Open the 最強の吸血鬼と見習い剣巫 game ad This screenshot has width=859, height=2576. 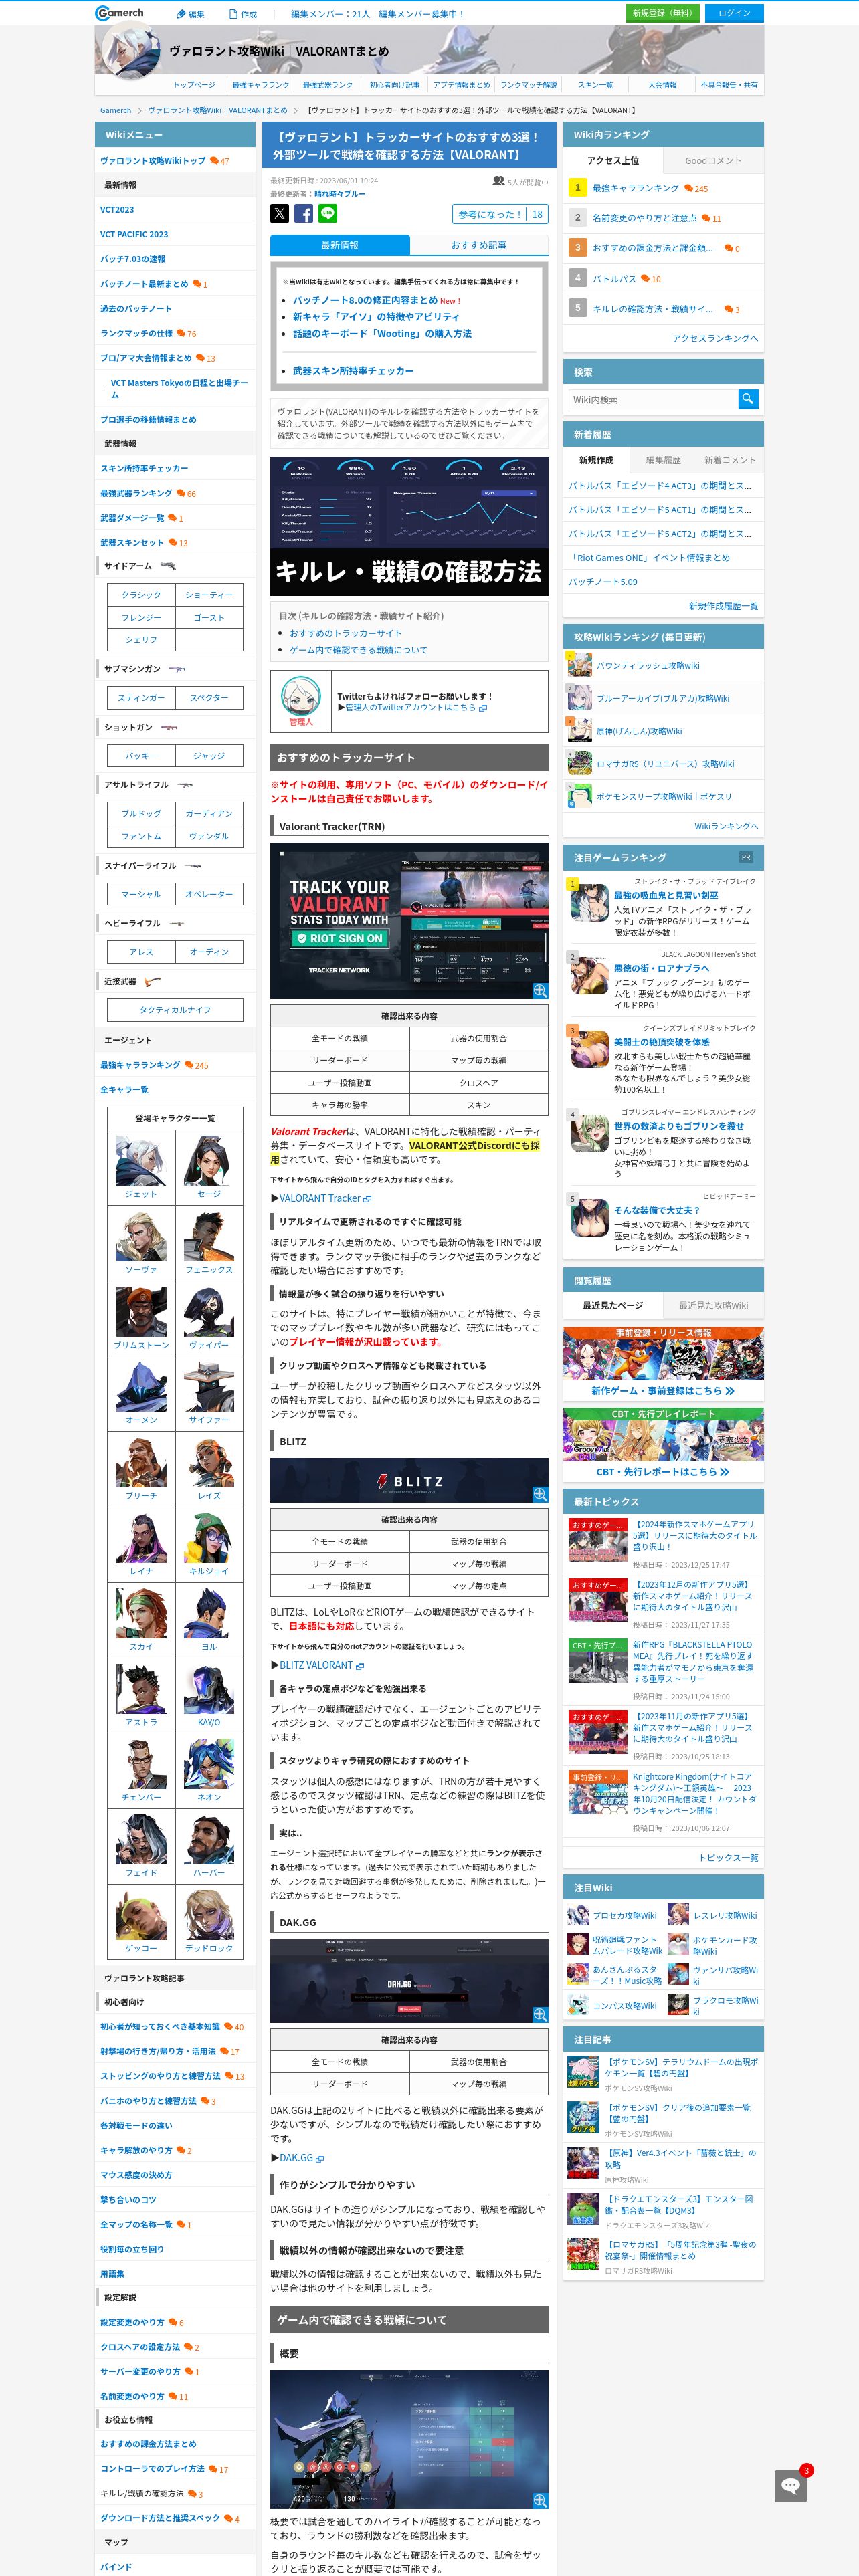tap(665, 896)
